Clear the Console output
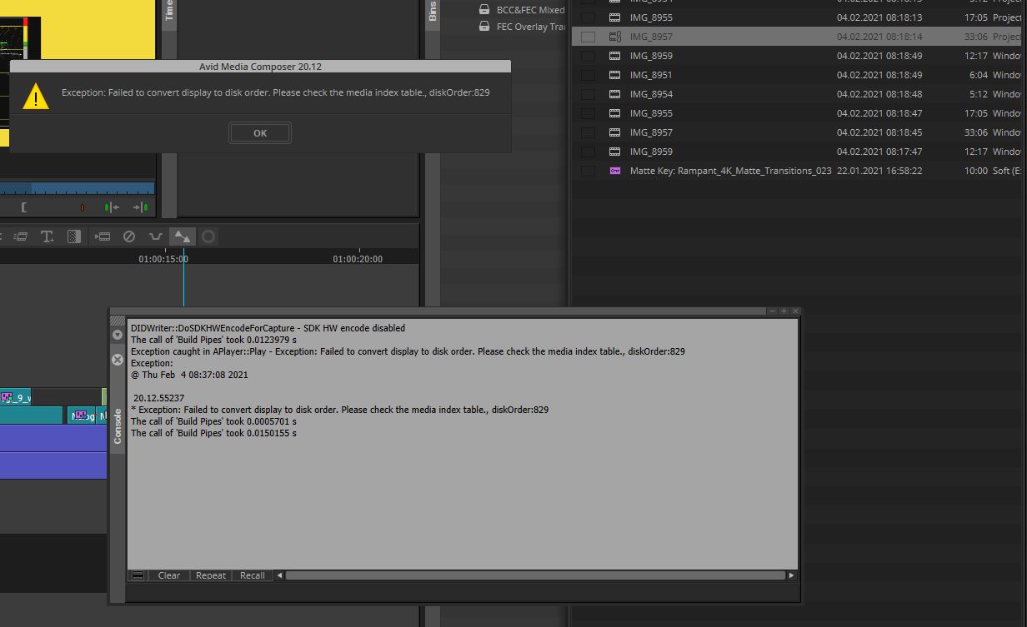The height and width of the screenshot is (627, 1027). (x=169, y=575)
